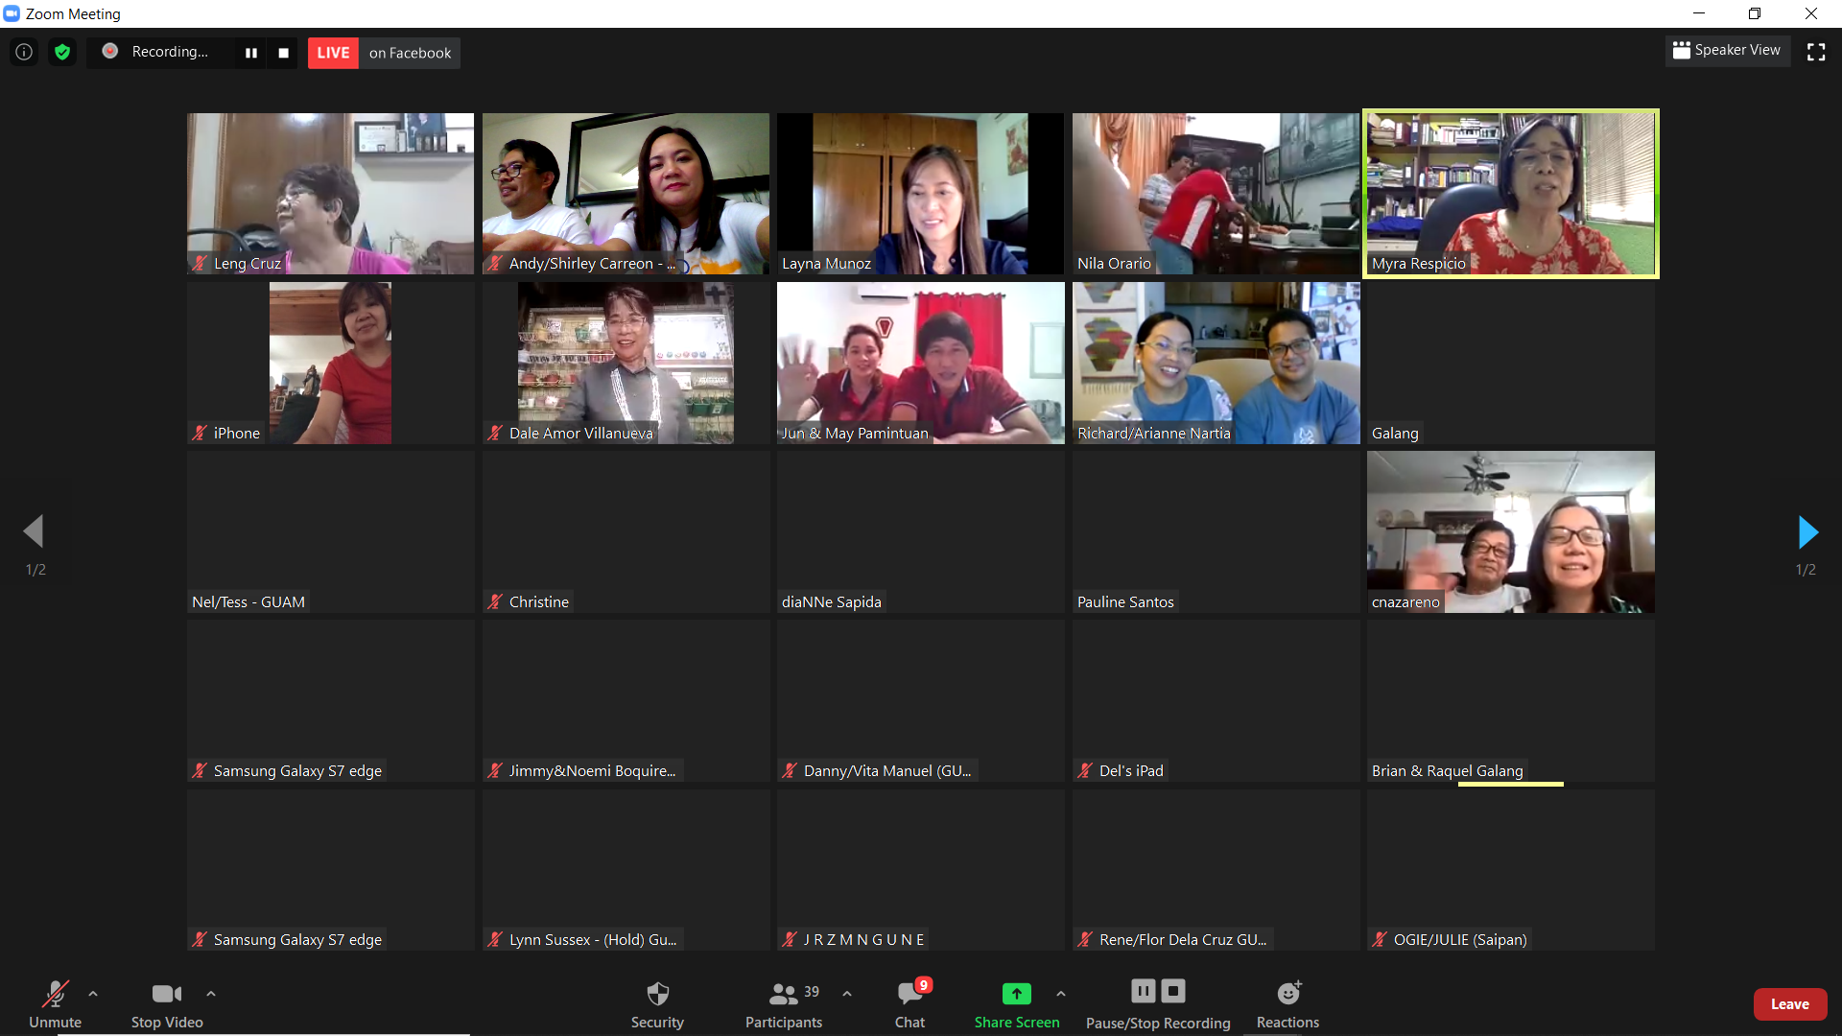Select Nila Orario video tile

(1216, 194)
